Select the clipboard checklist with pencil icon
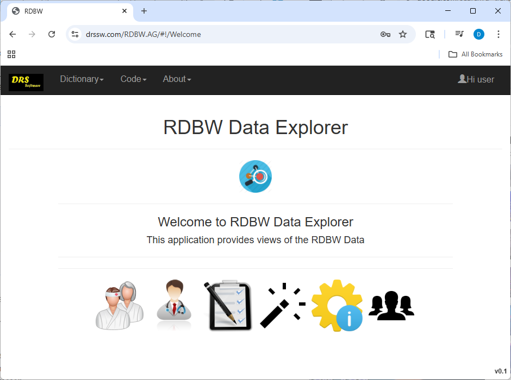 coord(228,306)
